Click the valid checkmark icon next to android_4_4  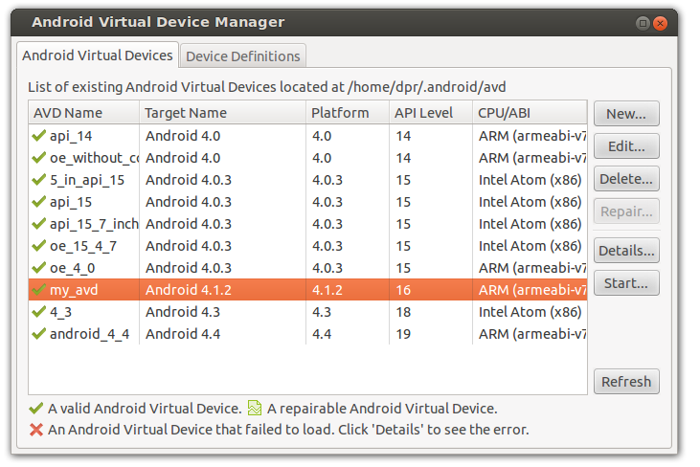[x=39, y=333]
